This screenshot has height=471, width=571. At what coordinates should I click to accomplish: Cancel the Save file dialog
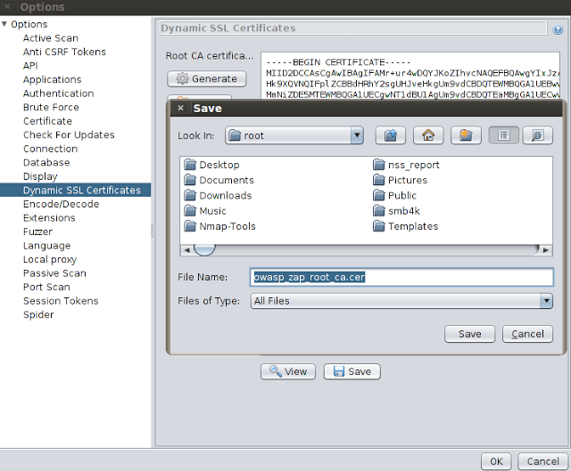527,334
